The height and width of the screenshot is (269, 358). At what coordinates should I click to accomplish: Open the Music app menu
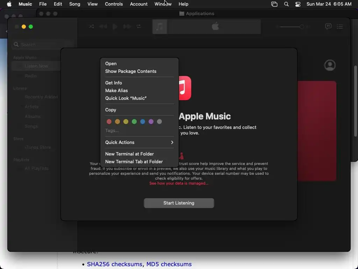pos(25,4)
